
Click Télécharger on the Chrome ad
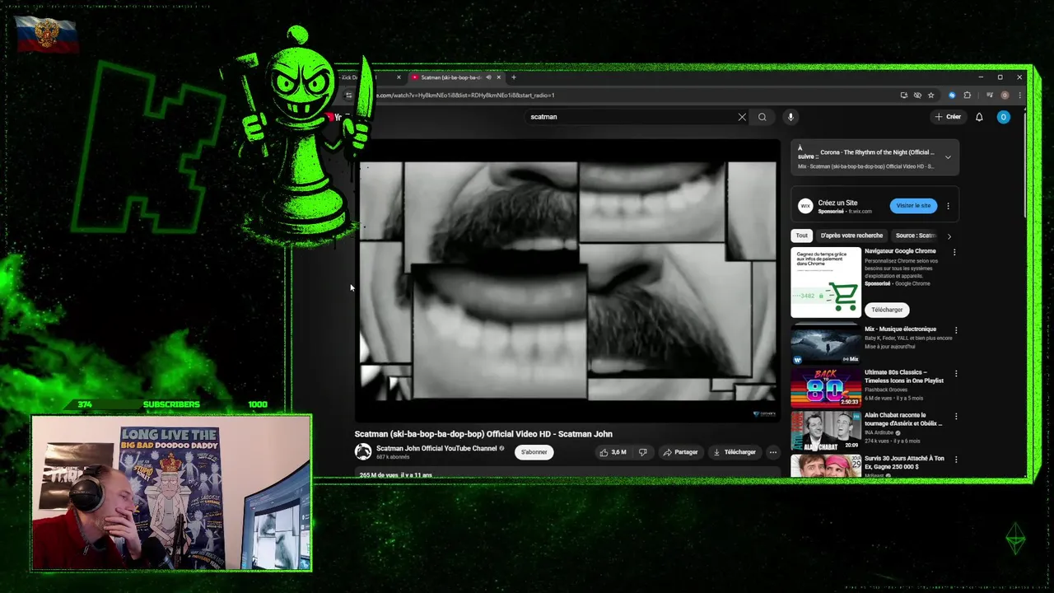887,310
